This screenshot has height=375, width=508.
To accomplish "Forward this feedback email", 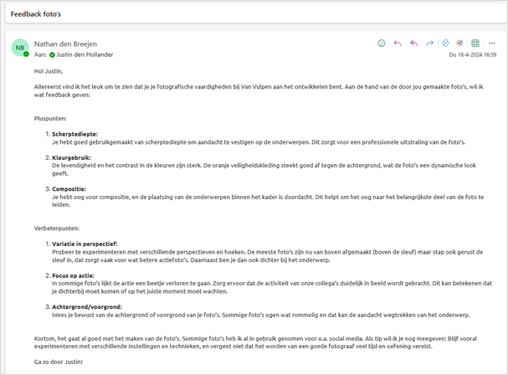I will point(429,43).
